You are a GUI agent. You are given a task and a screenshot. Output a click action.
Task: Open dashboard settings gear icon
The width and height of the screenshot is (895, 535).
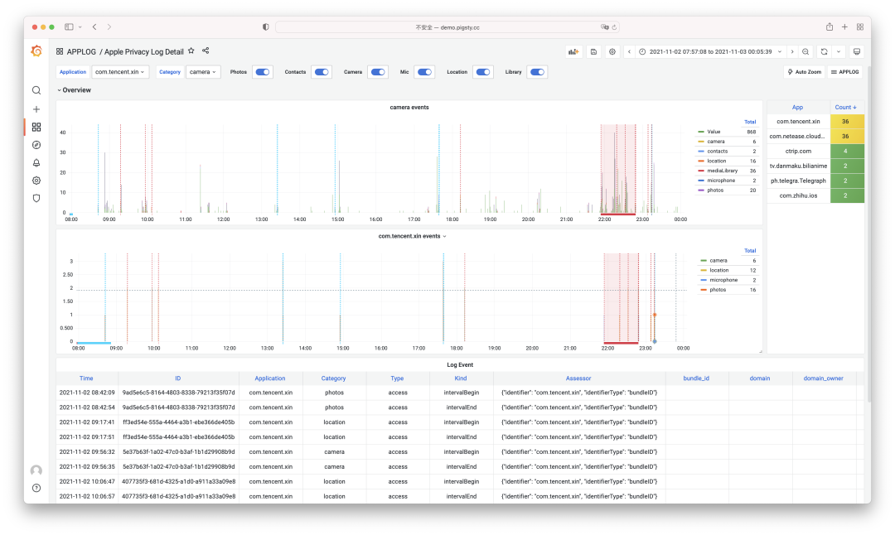coord(612,51)
